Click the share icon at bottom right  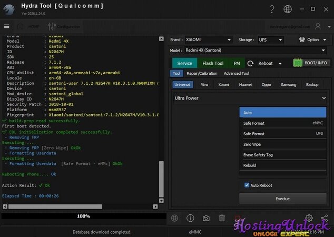[x=324, y=218]
